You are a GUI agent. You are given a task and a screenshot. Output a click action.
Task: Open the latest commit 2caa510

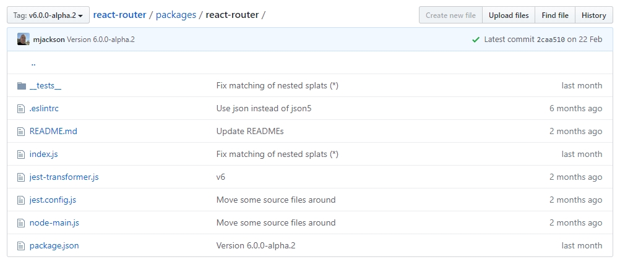tap(551, 40)
